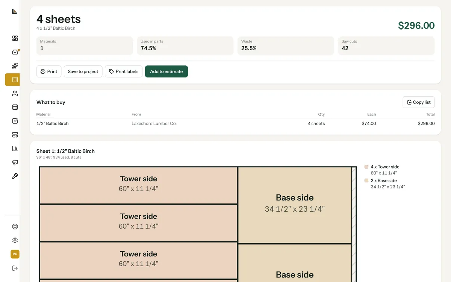Click "2 x Base side" legend label

[384, 180]
